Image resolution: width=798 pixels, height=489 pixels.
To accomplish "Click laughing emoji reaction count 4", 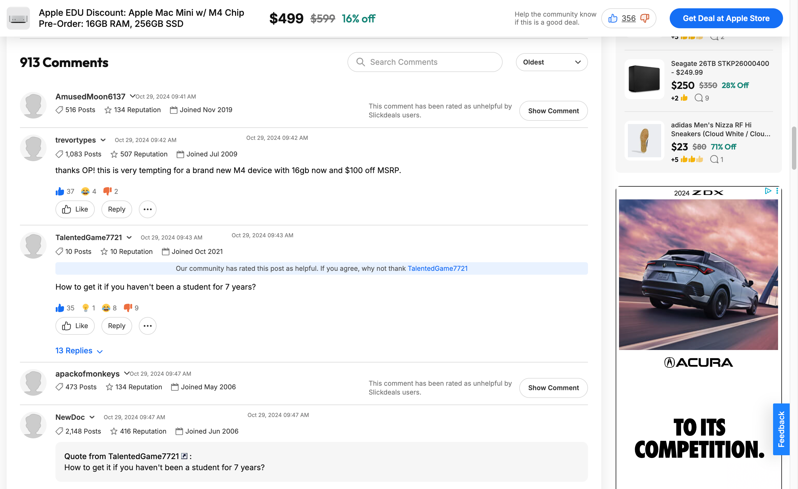I will [x=88, y=191].
